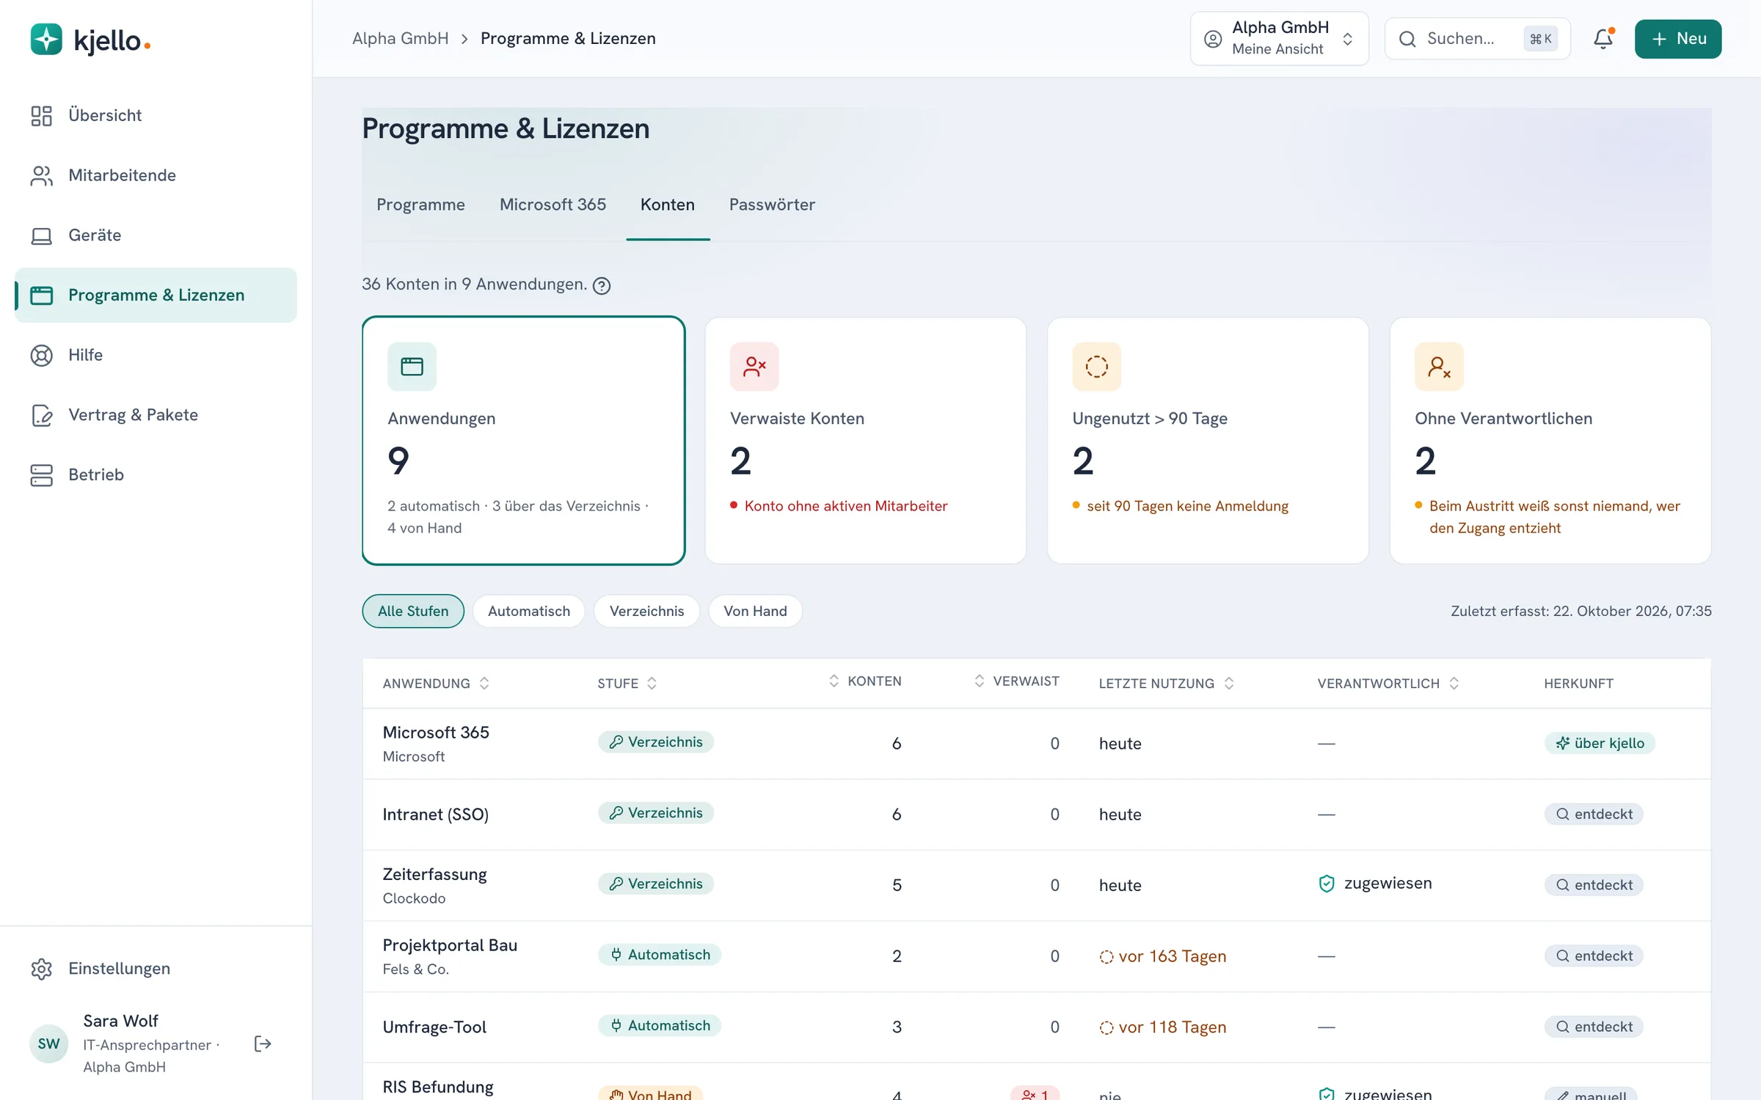Click the Neu button
Screen dimensions: 1761x1100
(1677, 39)
